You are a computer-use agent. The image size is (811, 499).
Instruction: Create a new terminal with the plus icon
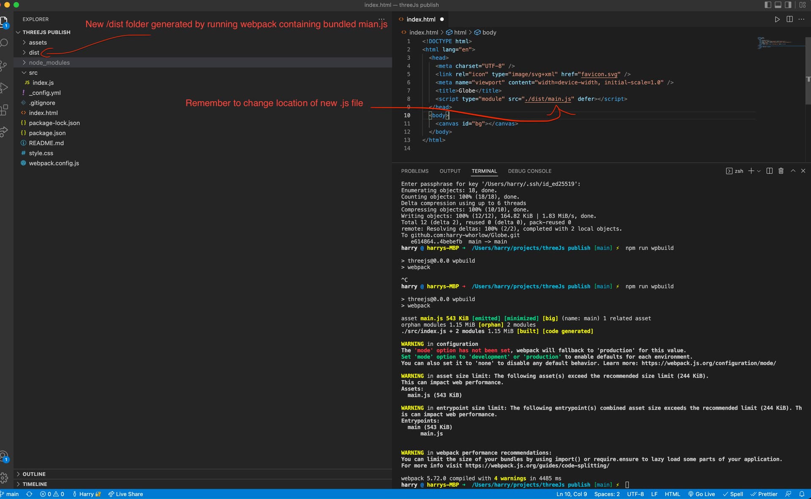coord(751,171)
